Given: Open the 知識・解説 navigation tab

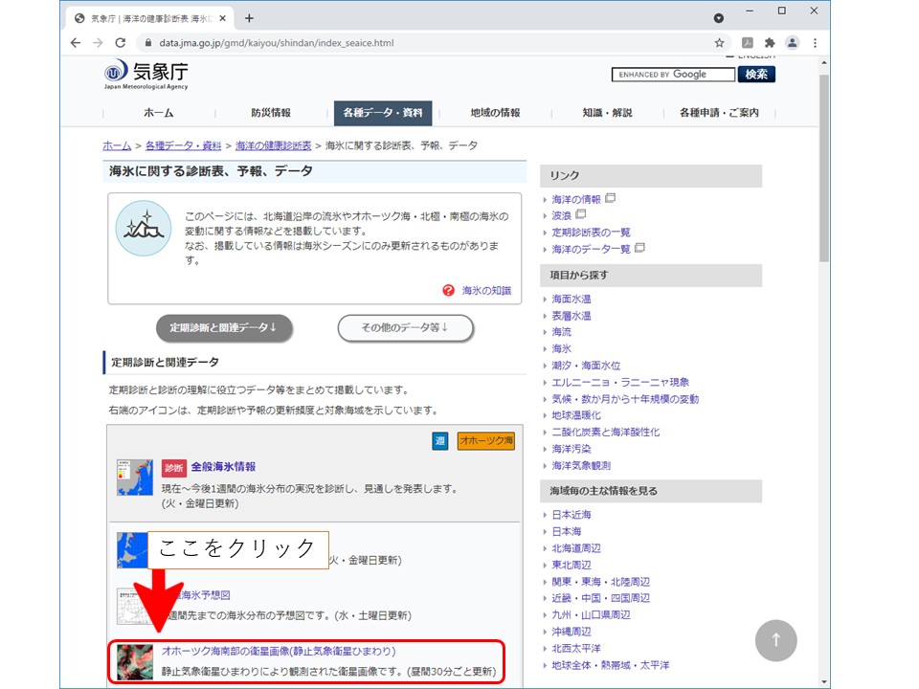Looking at the screenshot, I should pyautogui.click(x=607, y=113).
